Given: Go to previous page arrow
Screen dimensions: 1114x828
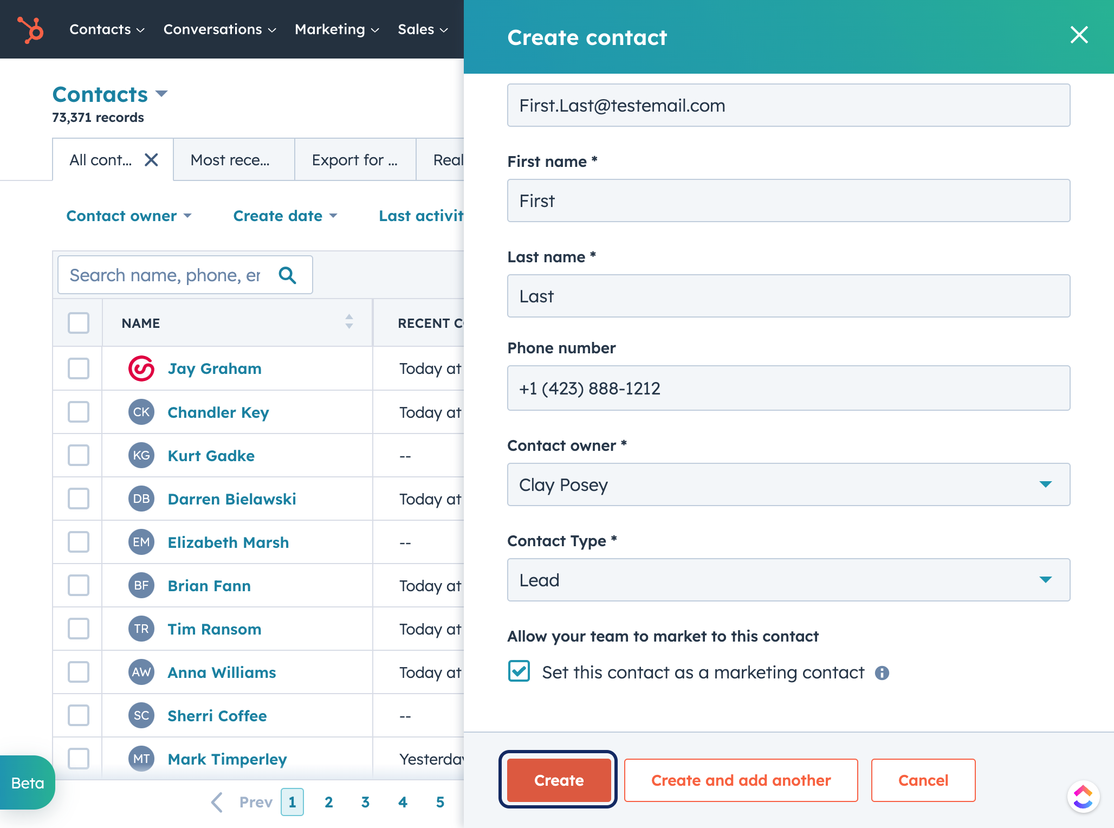Looking at the screenshot, I should pyautogui.click(x=217, y=802).
